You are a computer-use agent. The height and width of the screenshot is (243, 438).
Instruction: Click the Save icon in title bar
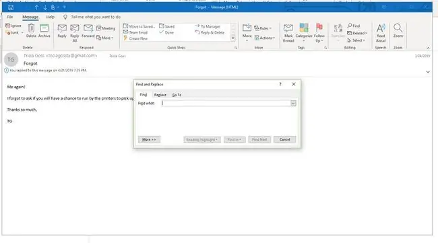pos(11,7)
